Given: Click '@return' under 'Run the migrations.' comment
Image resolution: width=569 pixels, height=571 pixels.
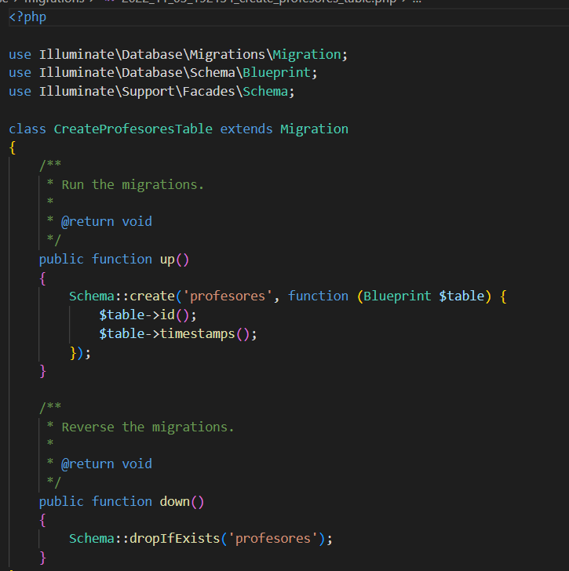Looking at the screenshot, I should 87,222.
